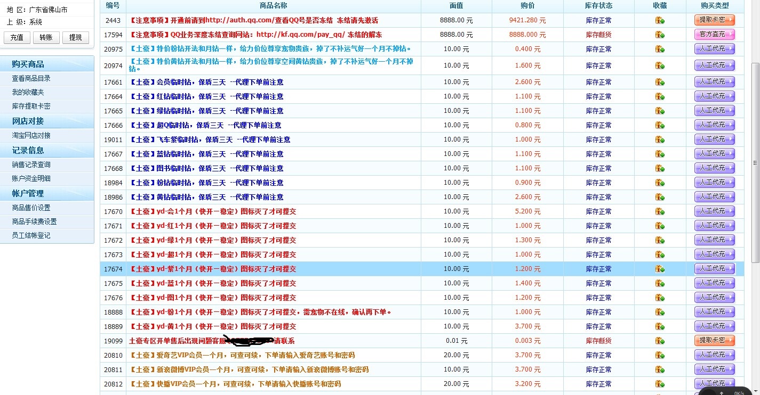The width and height of the screenshot is (760, 395).
Task: Open 查看商品目录 in sidebar
Action: 31,78
